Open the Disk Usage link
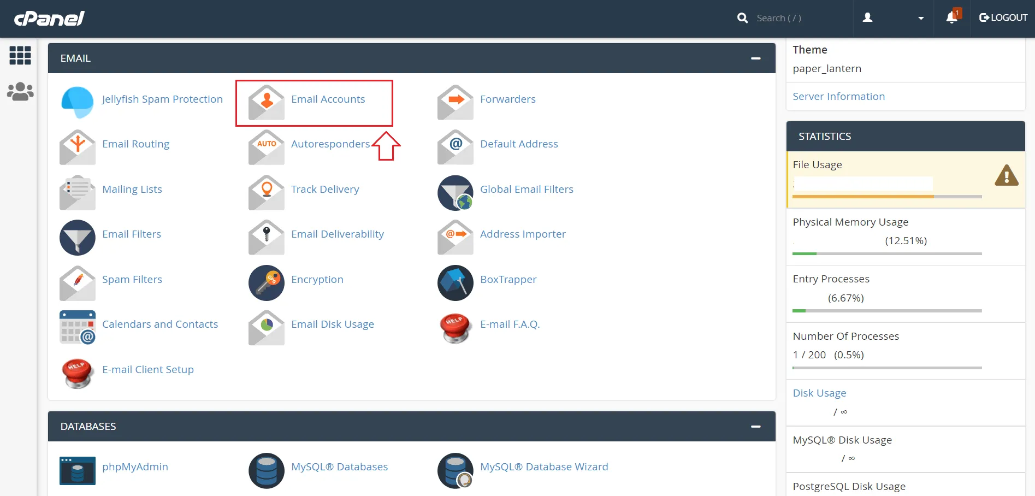Viewport: 1035px width, 496px height. (819, 393)
